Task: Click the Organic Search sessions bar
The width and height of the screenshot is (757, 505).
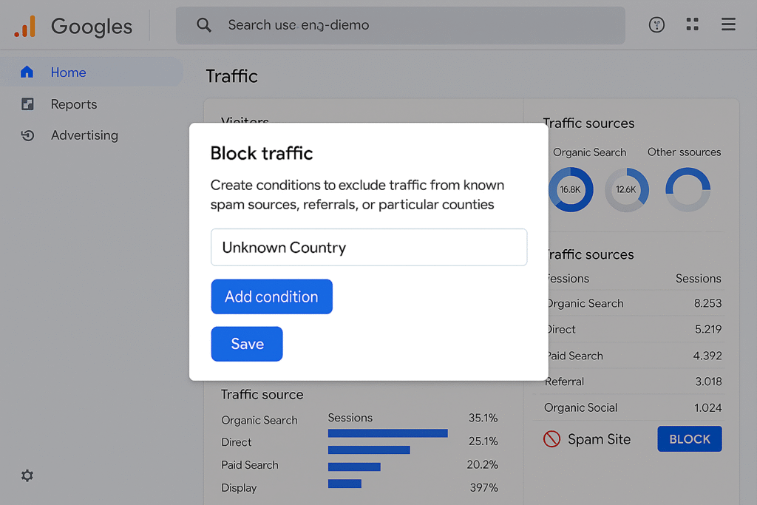Action: [x=387, y=433]
